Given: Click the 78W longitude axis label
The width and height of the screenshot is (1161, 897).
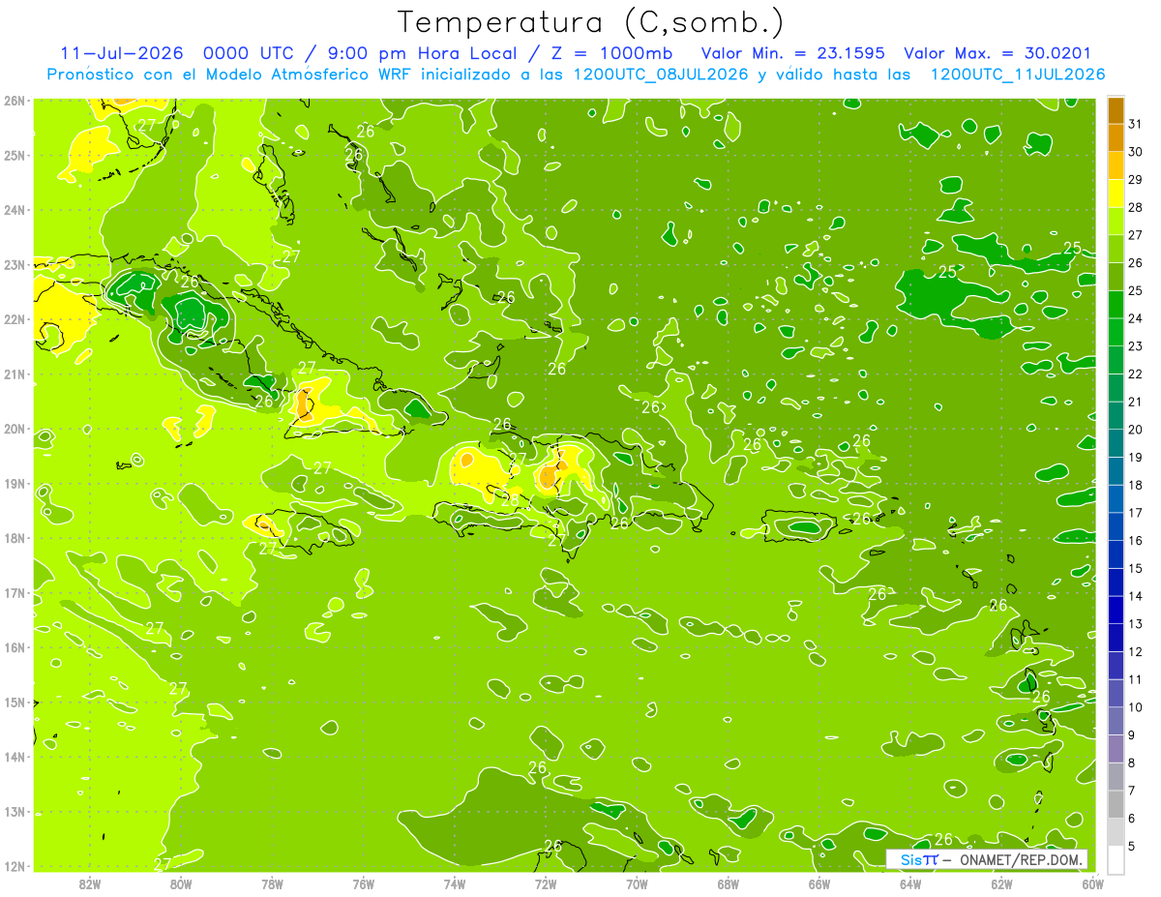Looking at the screenshot, I should pyautogui.click(x=272, y=883).
